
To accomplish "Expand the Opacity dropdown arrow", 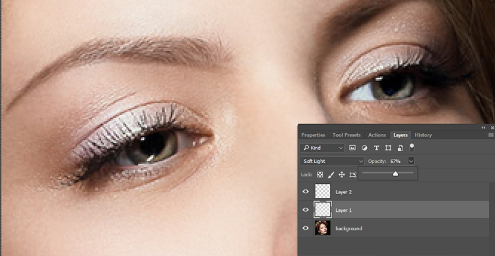I will coord(411,161).
